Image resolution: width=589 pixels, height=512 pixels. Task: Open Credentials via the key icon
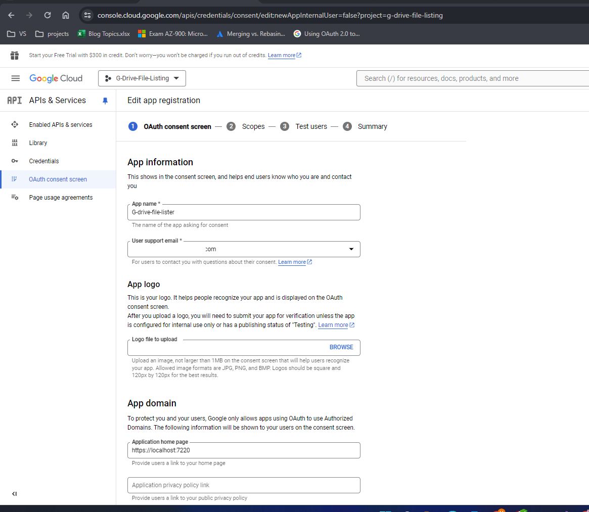(x=43, y=161)
